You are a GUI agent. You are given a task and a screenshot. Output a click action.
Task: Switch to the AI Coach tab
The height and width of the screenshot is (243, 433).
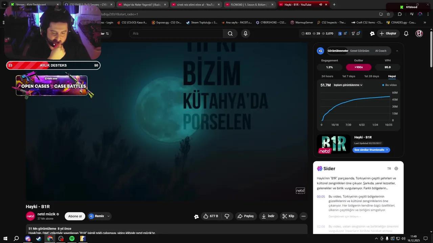click(x=381, y=51)
